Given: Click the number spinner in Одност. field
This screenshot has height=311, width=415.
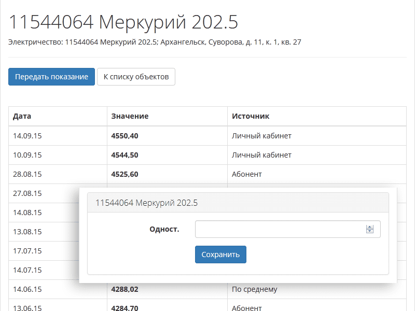Looking at the screenshot, I should pyautogui.click(x=370, y=229).
